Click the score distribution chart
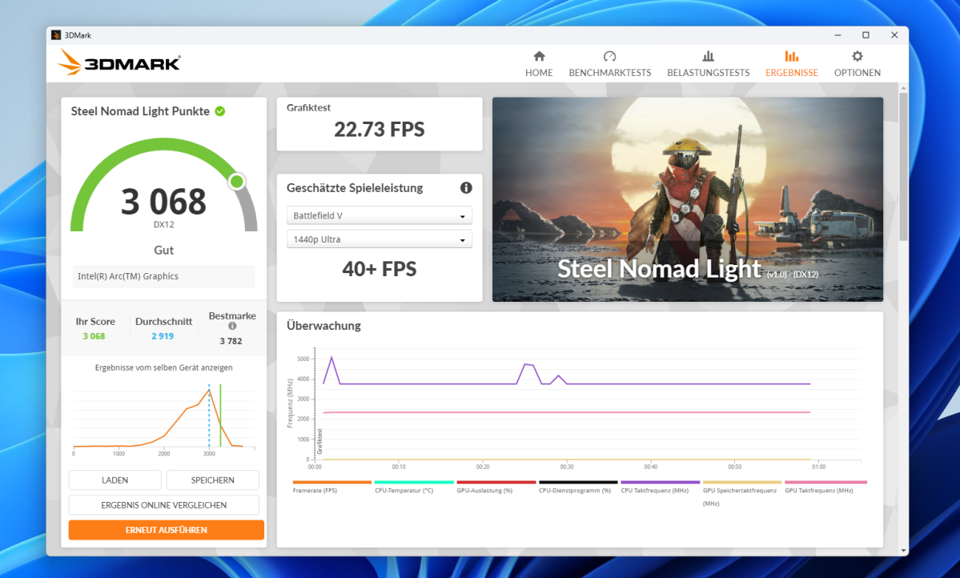This screenshot has width=960, height=578. [x=163, y=419]
